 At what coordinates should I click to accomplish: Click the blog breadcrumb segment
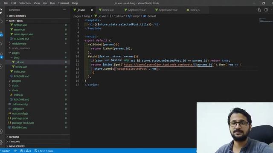(87, 16)
